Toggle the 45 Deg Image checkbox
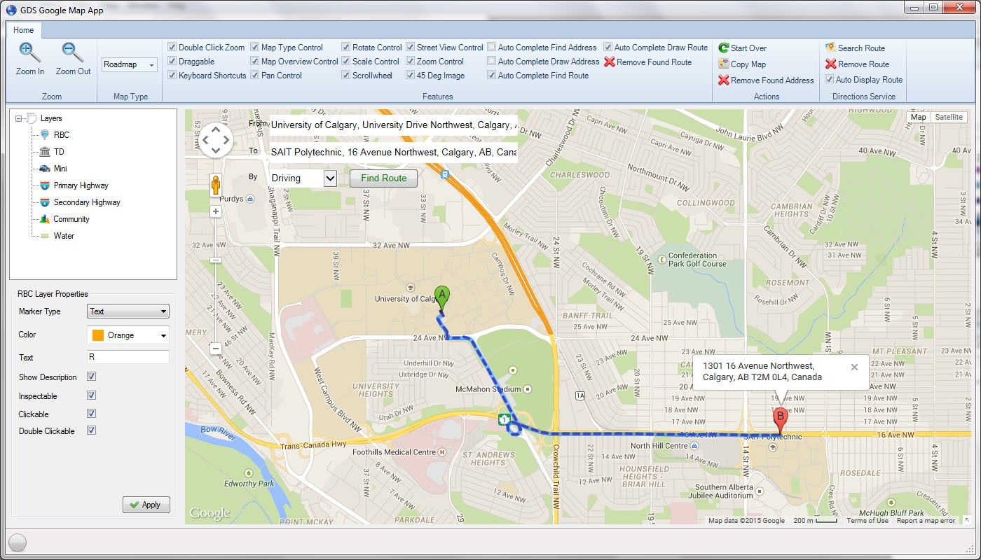Screen dimensions: 981x560 411,75
